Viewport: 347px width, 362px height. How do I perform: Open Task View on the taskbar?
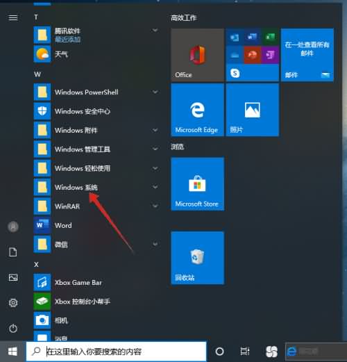click(245, 352)
